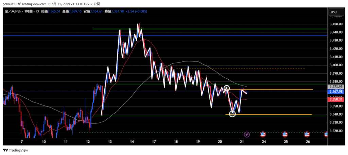Click the first US flag economic event icon
The image size is (348, 155).
[263, 134]
